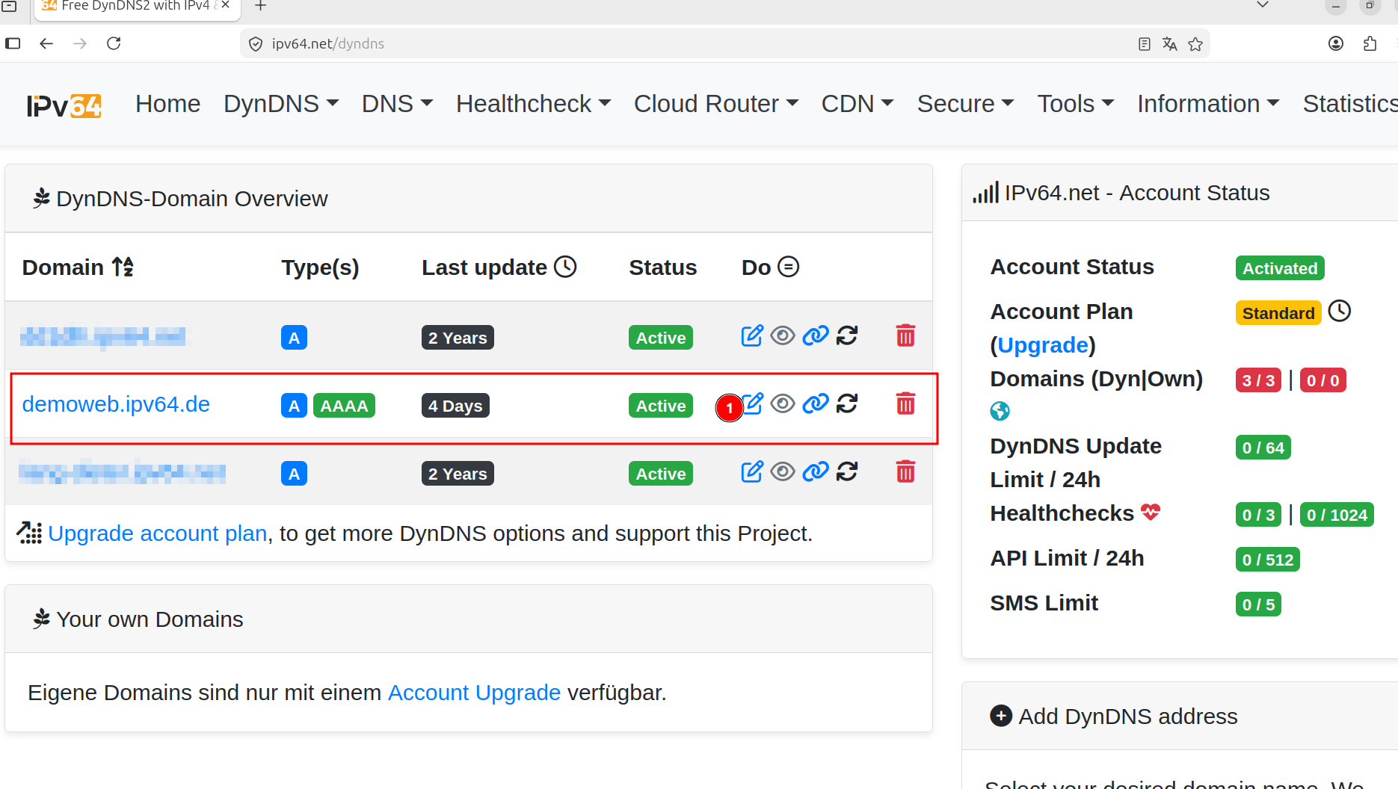Screen dimensions: 1398x789
Task: Show details of demoweb.ipv64.de with eye icon
Action: [783, 403]
